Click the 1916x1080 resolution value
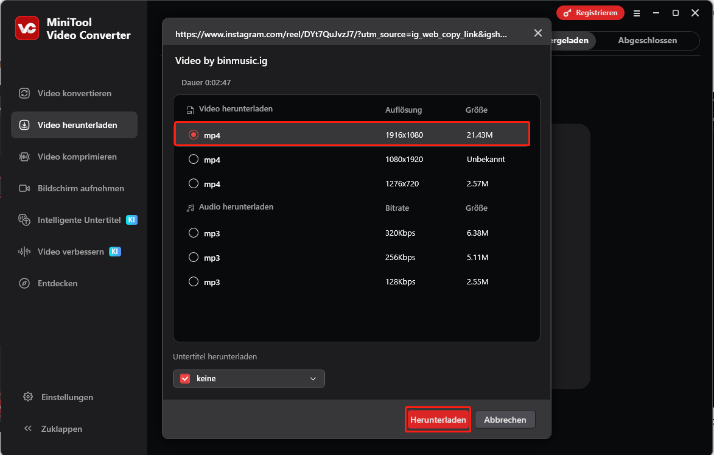 pyautogui.click(x=404, y=135)
